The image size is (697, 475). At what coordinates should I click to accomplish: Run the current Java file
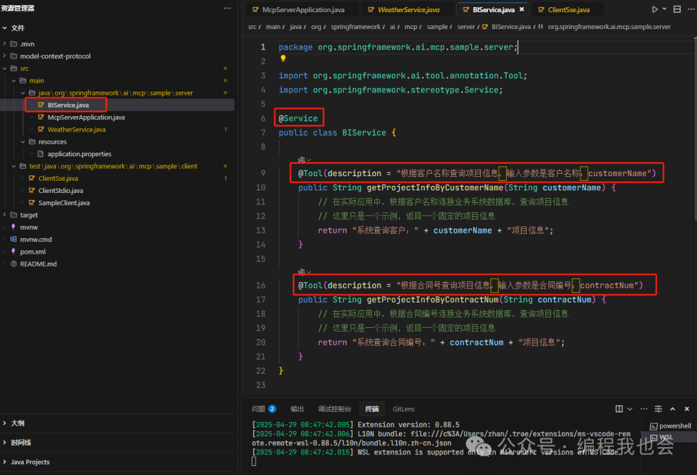[654, 9]
